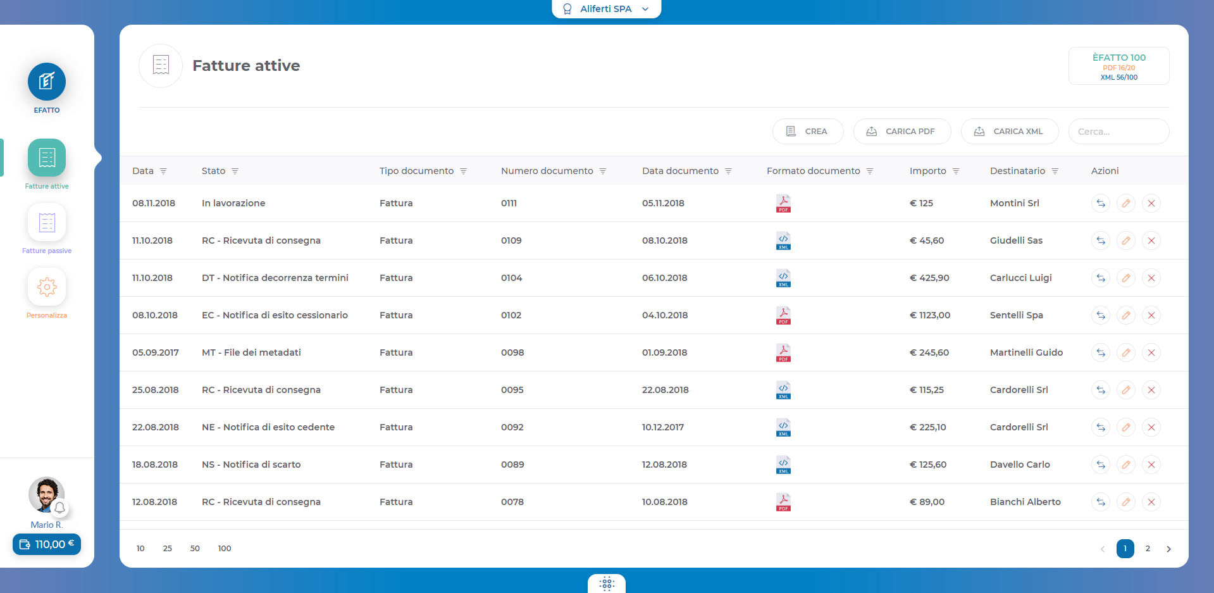1214x593 pixels.
Task: Show 100 rows per page
Action: coord(225,549)
